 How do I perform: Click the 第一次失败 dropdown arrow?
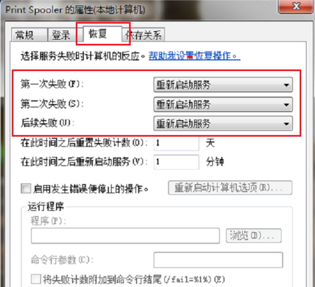tap(286, 85)
